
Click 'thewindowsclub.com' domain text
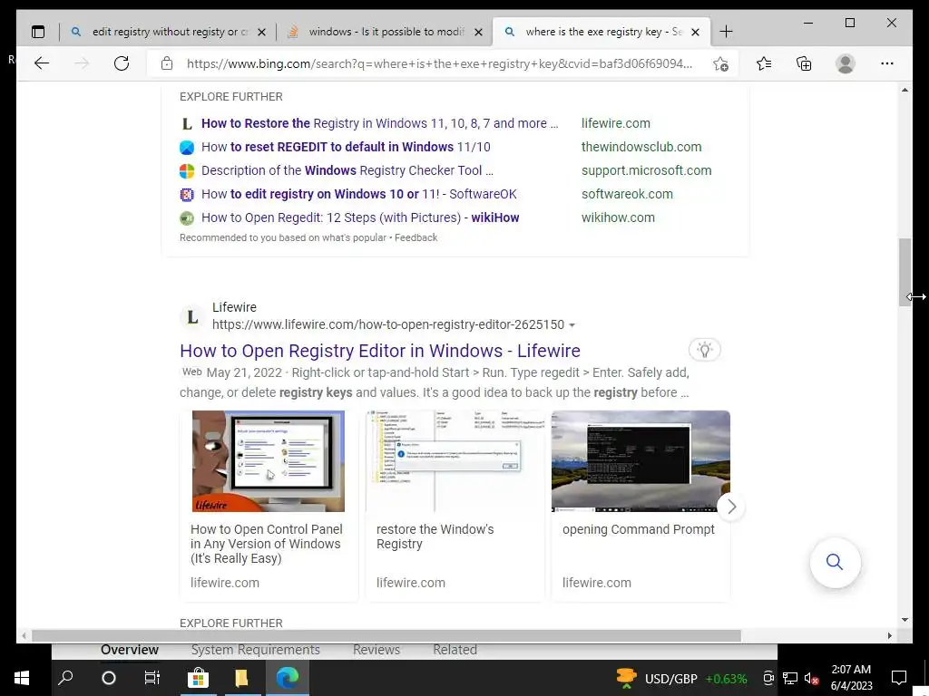click(641, 147)
